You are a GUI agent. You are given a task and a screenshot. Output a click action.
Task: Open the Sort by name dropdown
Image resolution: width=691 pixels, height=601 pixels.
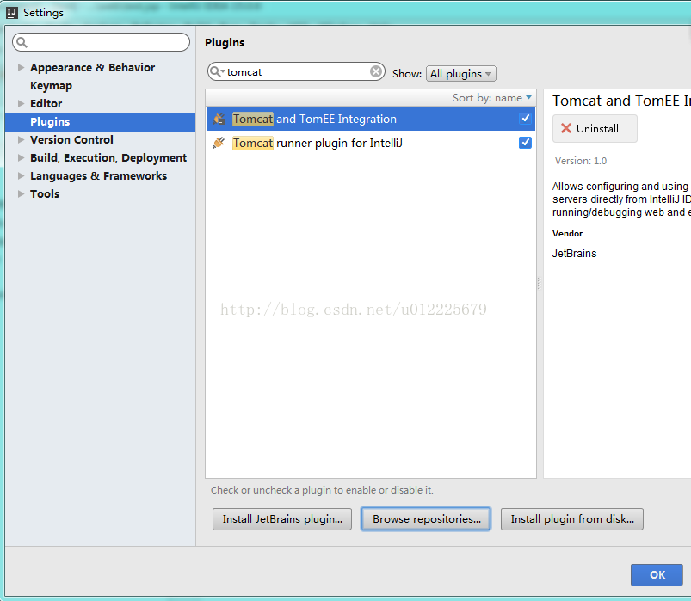[492, 98]
